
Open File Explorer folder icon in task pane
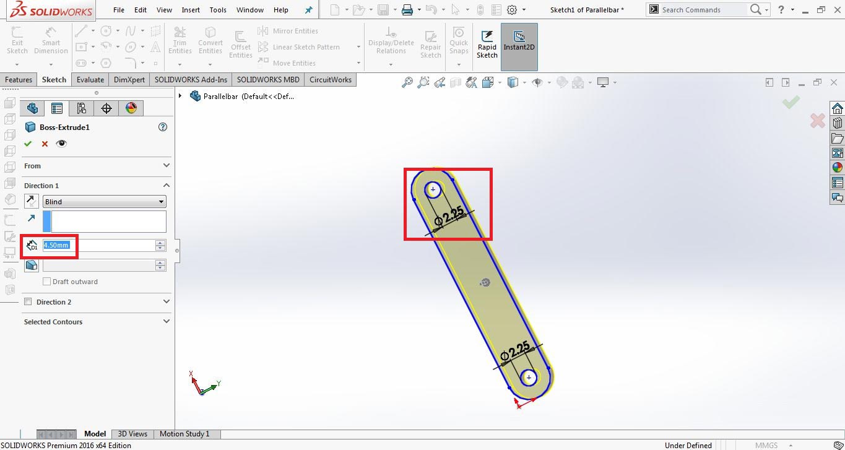tap(837, 138)
